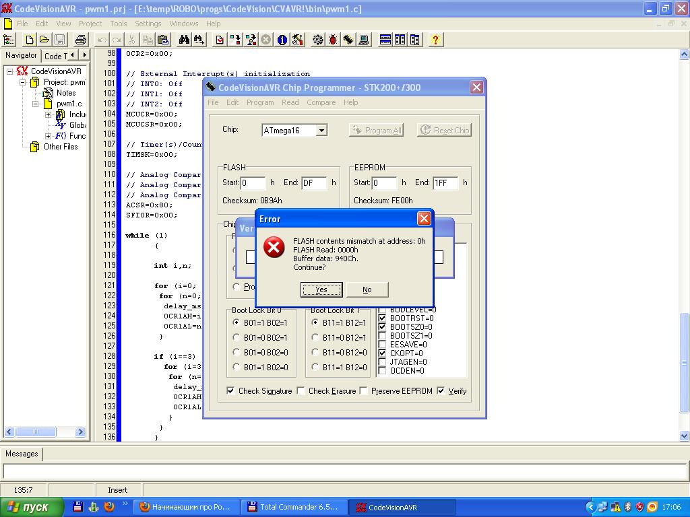Image resolution: width=690 pixels, height=517 pixels.
Task: Collapse the Project tree node
Action: point(22,82)
